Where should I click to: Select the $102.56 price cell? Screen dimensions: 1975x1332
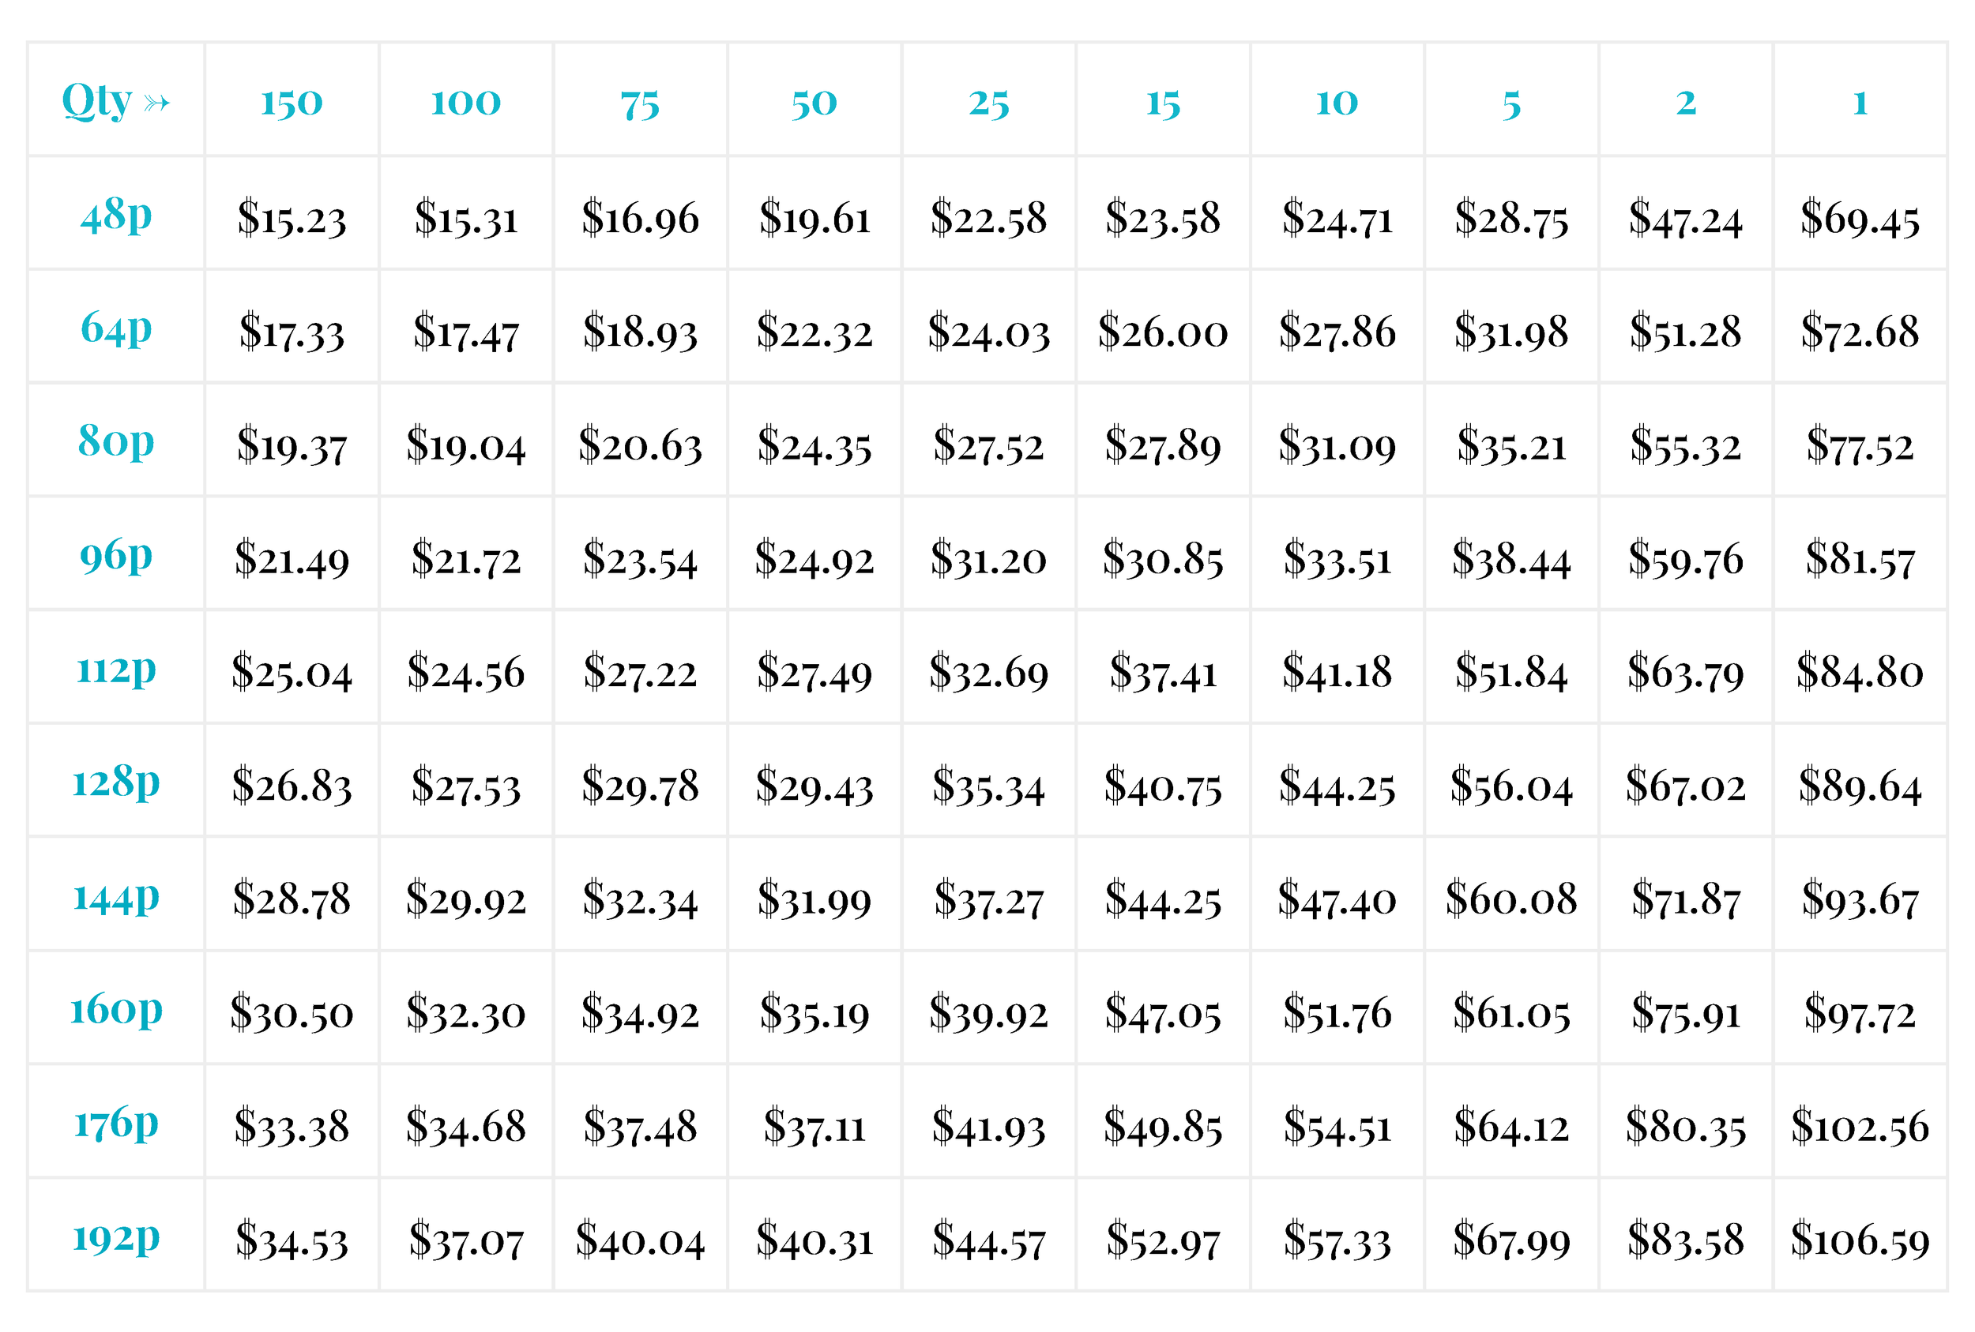tap(1860, 1121)
